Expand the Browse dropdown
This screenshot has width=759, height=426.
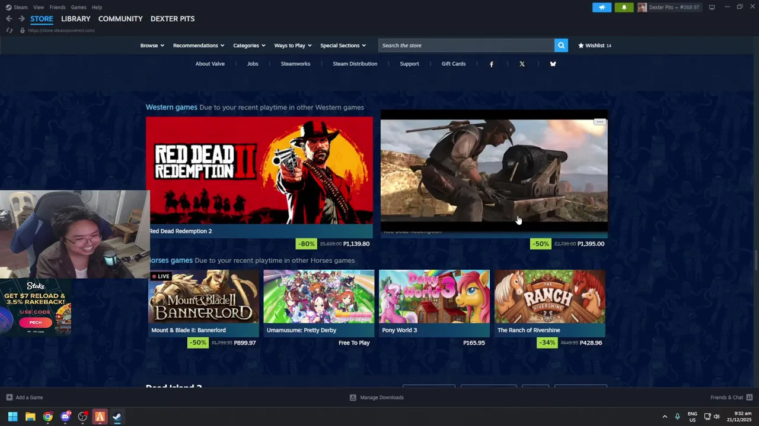pyautogui.click(x=152, y=46)
